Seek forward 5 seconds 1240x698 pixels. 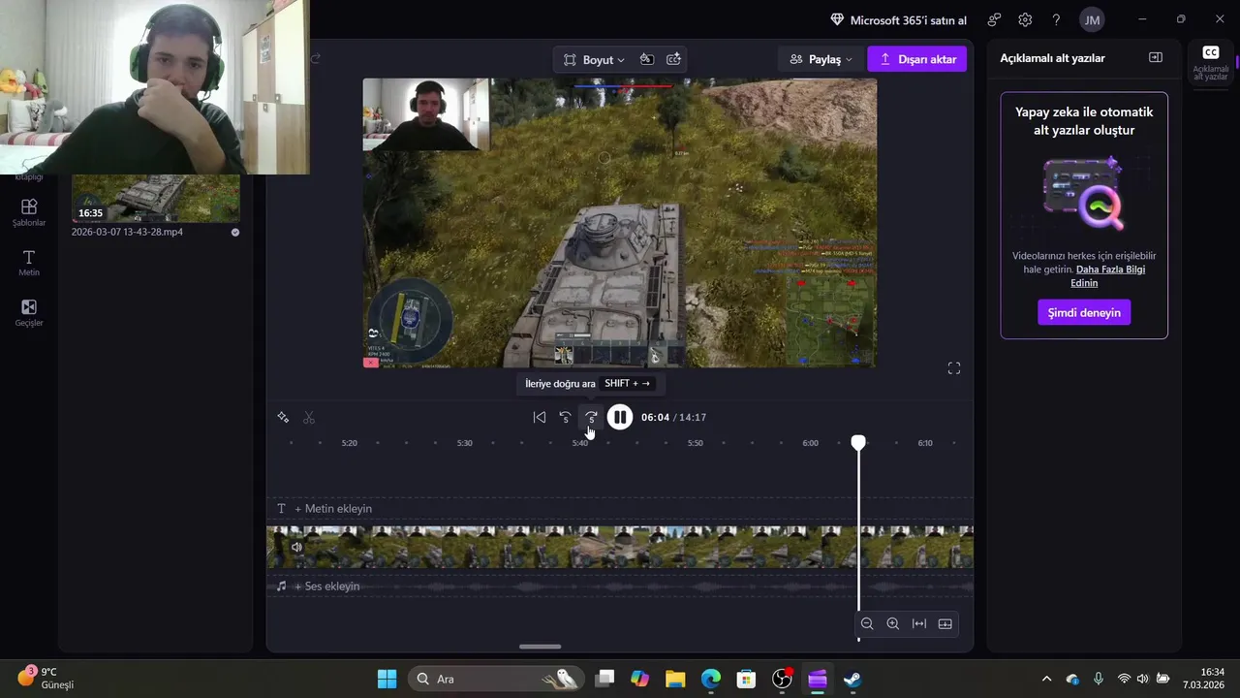click(x=591, y=417)
